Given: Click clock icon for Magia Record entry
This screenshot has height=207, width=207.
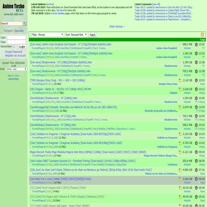Looking at the screenshot, I should point(196,152).
